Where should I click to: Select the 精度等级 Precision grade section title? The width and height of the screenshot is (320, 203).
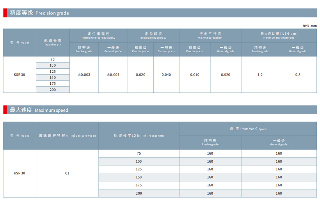click(39, 13)
